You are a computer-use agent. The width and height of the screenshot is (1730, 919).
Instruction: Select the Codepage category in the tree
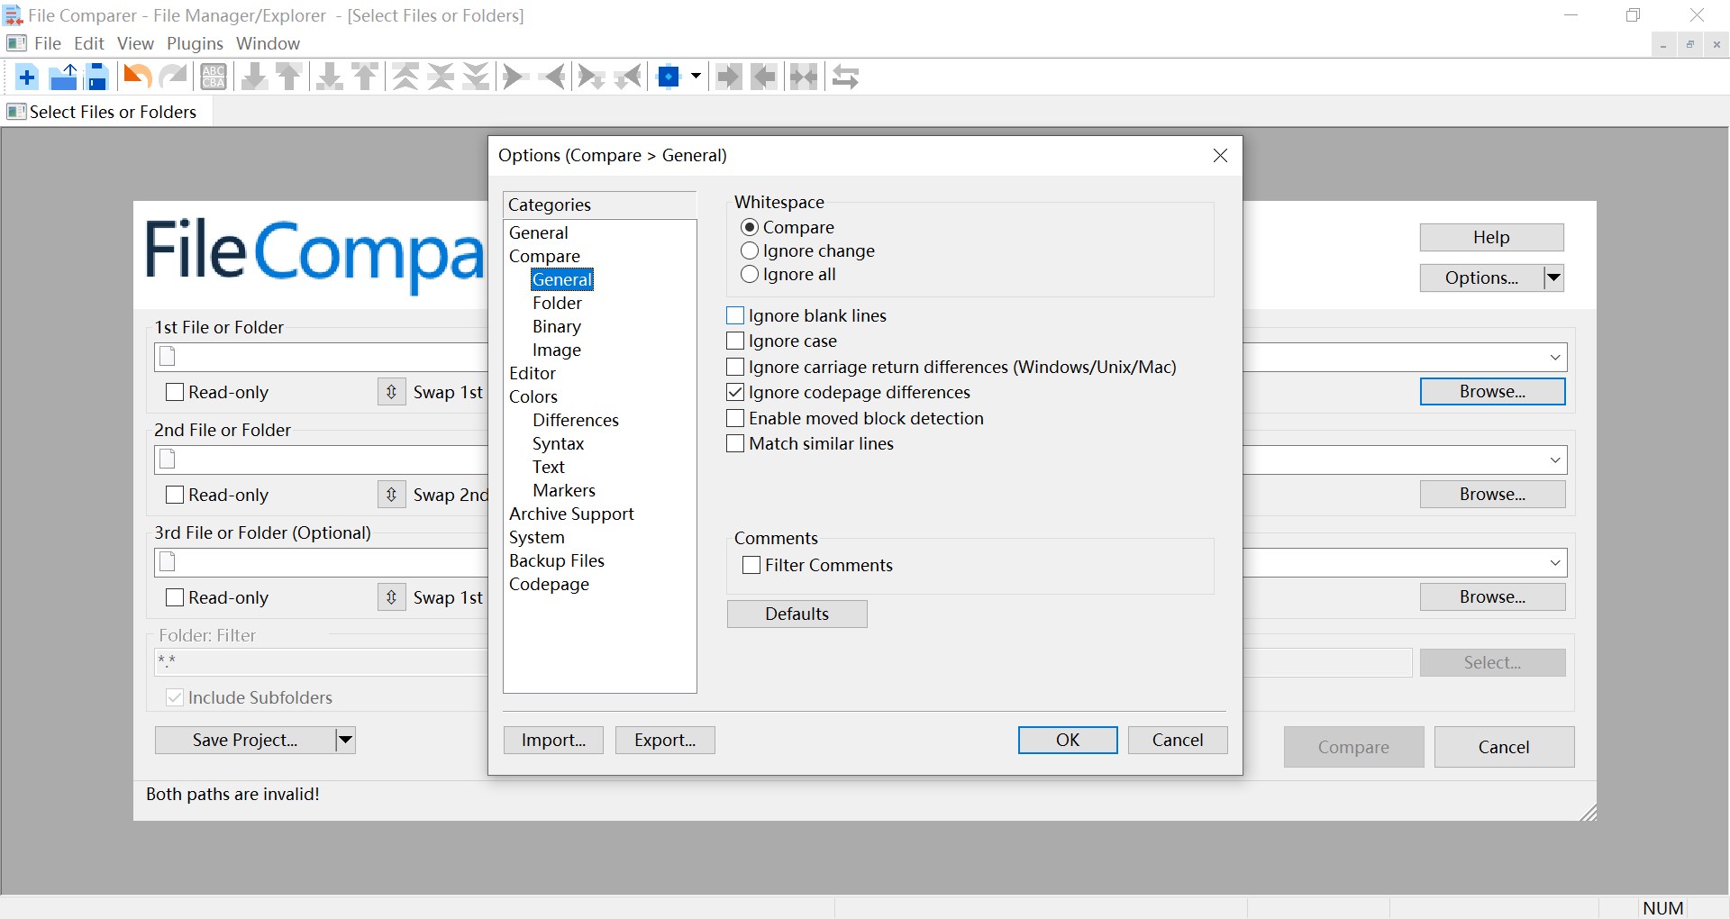[549, 584]
